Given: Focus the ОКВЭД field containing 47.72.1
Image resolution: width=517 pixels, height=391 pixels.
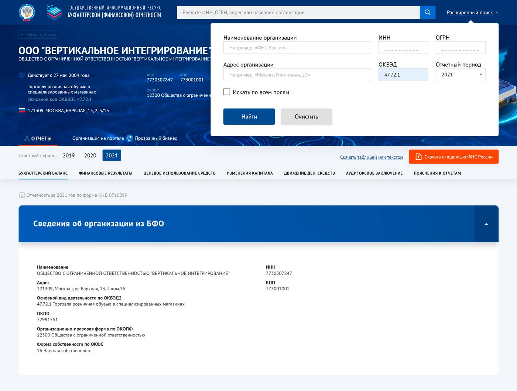Looking at the screenshot, I should click(403, 75).
